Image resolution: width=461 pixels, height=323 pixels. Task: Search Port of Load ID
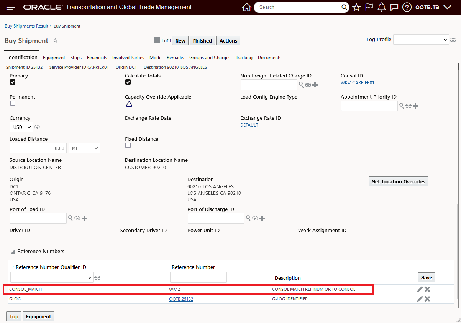click(x=71, y=218)
